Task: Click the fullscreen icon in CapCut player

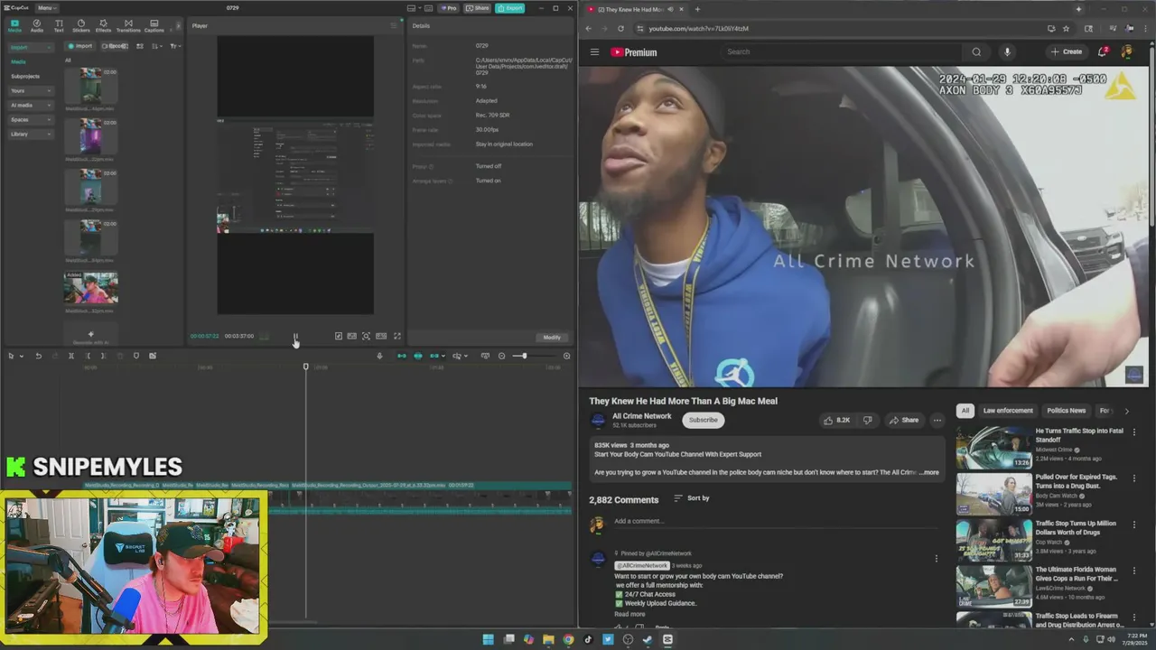Action: (396, 336)
